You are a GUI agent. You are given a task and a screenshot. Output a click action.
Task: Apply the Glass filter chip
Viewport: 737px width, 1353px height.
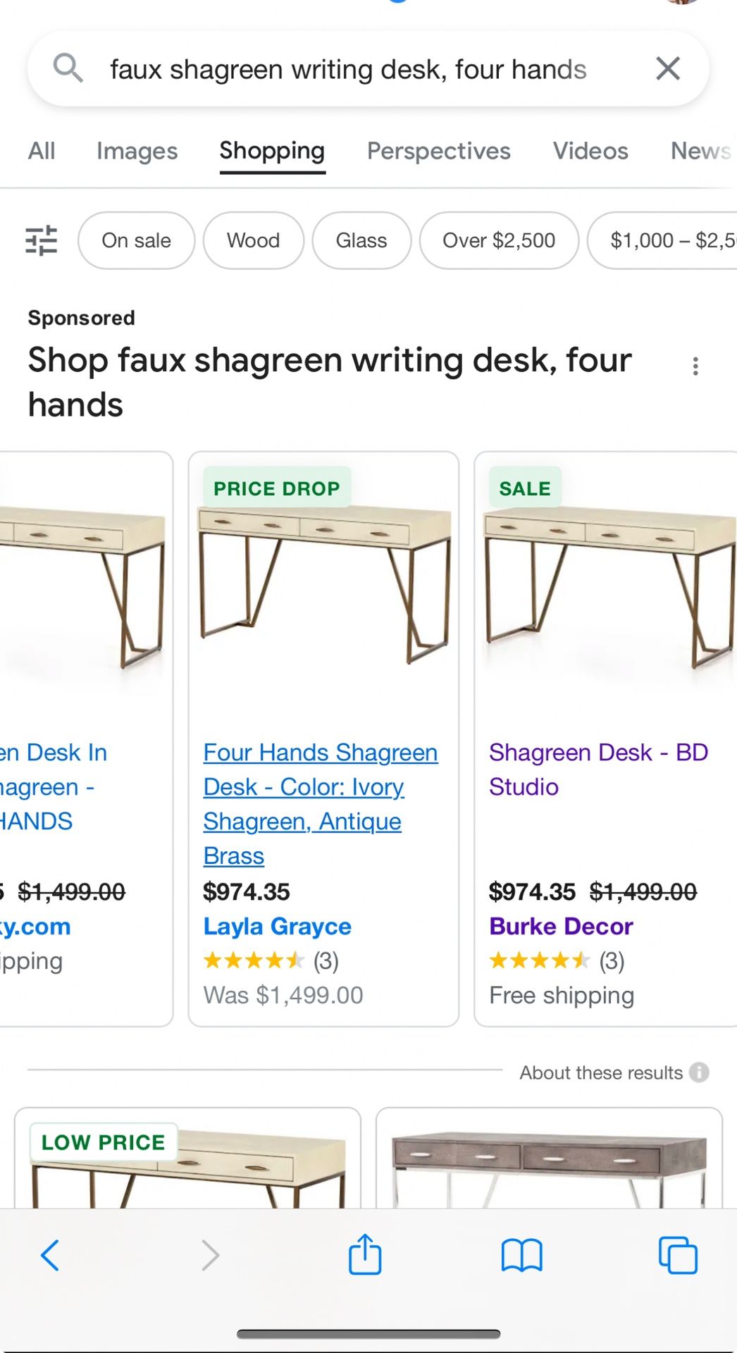[361, 240]
